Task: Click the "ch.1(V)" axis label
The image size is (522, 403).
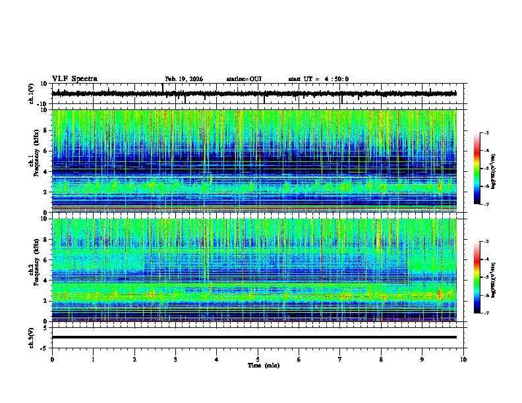Action: pos(32,94)
